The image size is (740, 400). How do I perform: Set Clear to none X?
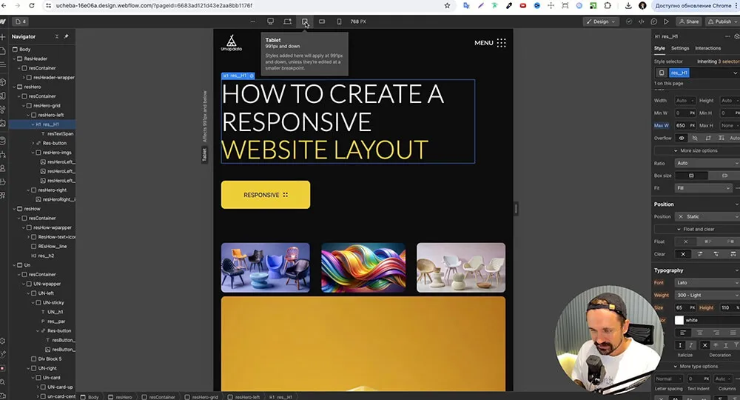683,254
